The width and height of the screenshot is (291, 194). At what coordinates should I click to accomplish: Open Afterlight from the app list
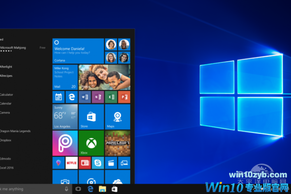tap(6, 66)
